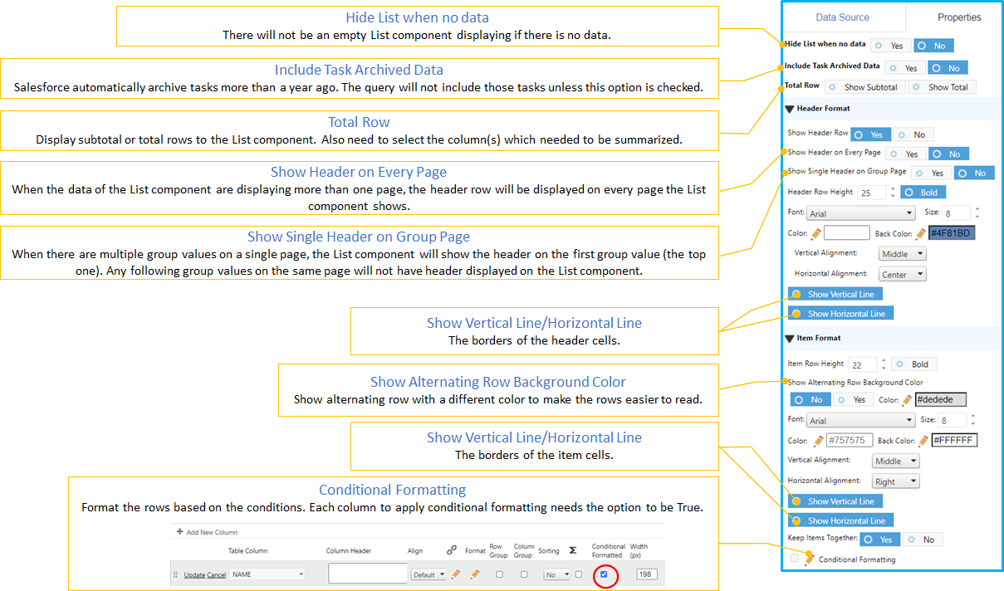
Task: Select the Show Total option
Action: (x=943, y=87)
